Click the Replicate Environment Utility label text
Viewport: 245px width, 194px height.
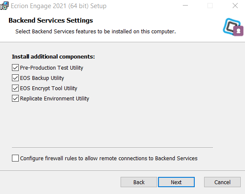[x=55, y=99]
